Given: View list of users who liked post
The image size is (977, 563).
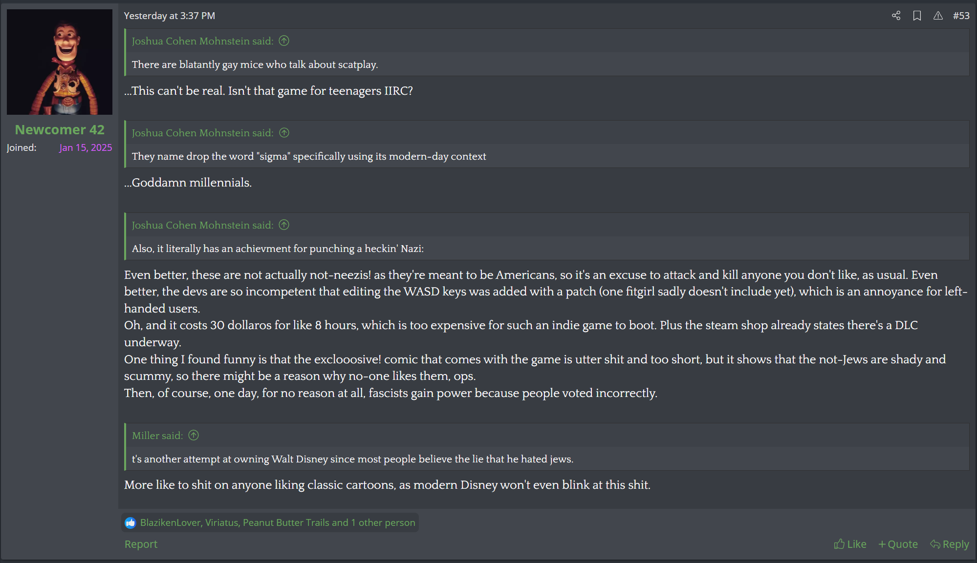Looking at the screenshot, I should pyautogui.click(x=277, y=523).
